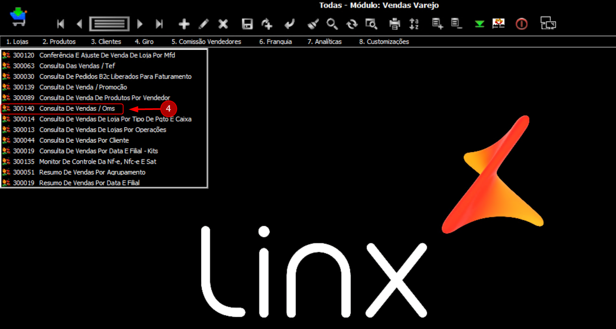Go to the first record
The image size is (616, 329).
pos(60,24)
